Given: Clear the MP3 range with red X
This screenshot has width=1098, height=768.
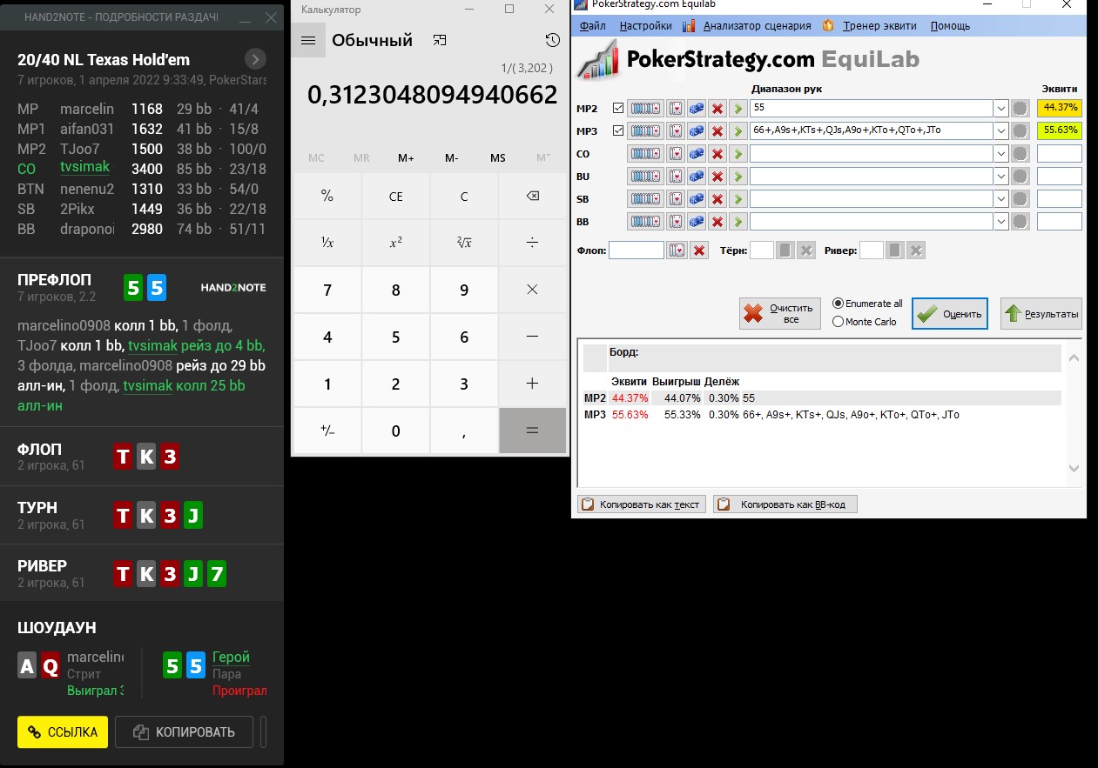Looking at the screenshot, I should point(717,130).
